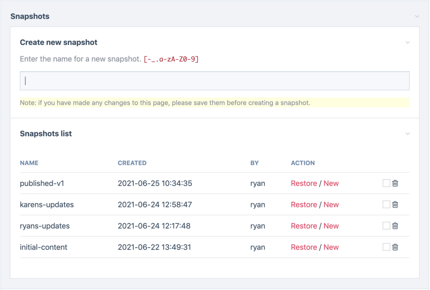Click Restore for ryans-updates
430x290 pixels.
[304, 226]
